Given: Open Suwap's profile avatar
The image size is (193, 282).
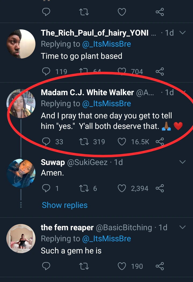Looking at the screenshot, I should click(x=21, y=174).
